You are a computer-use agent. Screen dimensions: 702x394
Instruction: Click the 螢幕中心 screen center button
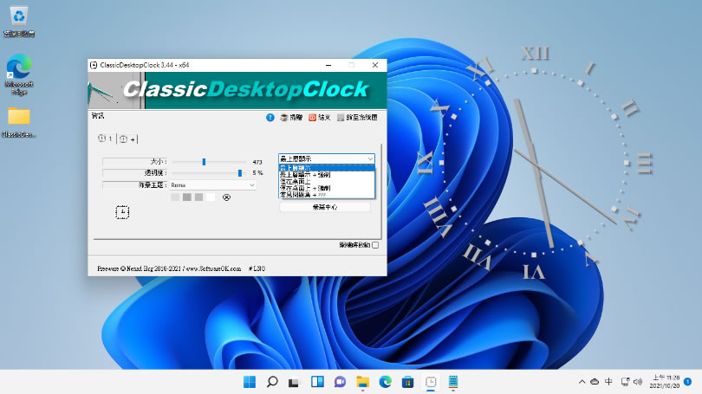(x=325, y=207)
